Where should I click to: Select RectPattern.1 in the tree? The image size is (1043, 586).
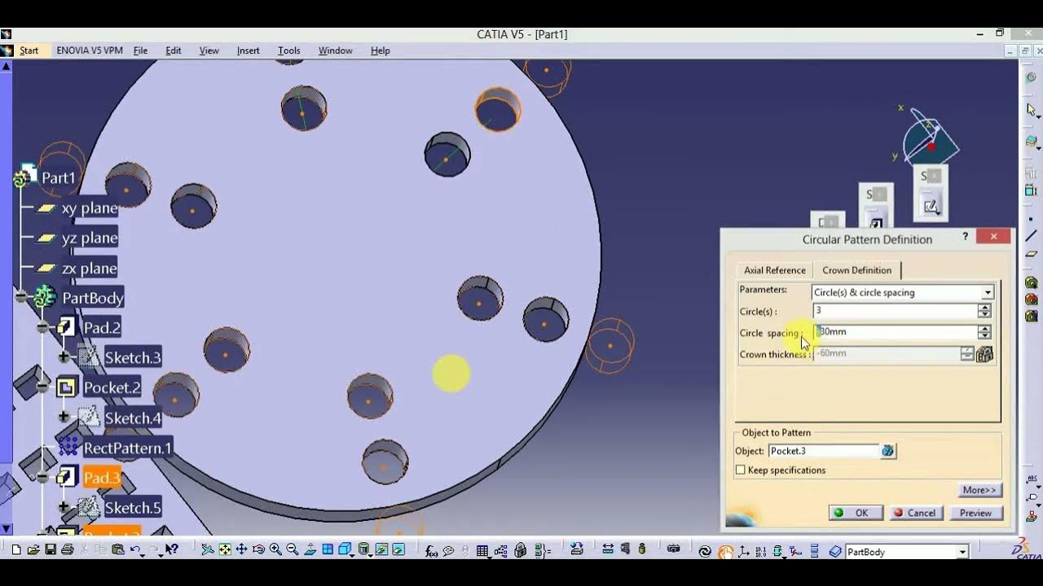click(128, 448)
